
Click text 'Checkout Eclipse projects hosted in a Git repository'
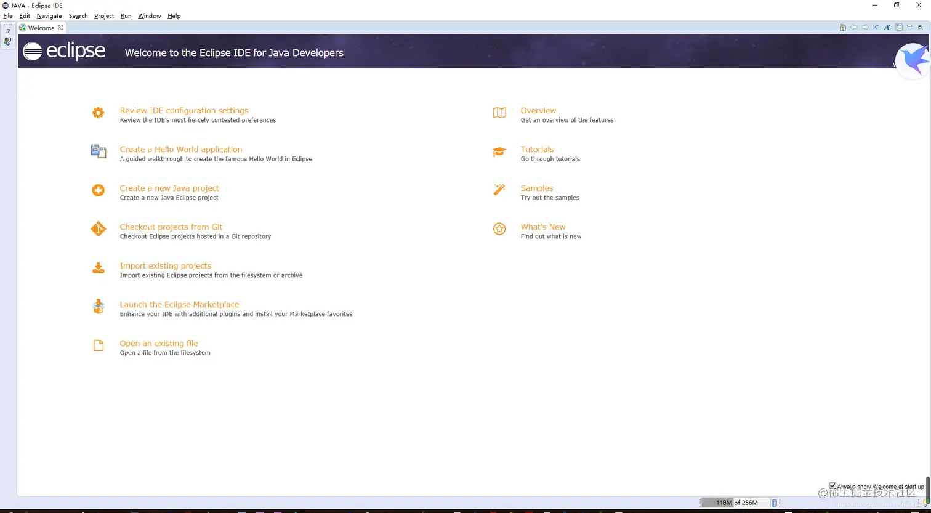195,236
